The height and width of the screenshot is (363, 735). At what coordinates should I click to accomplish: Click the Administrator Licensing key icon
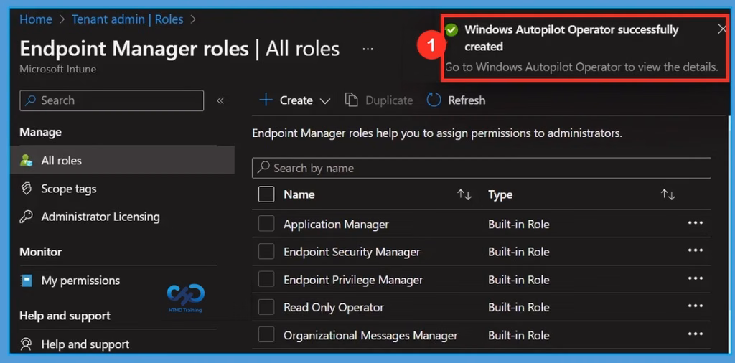[27, 217]
